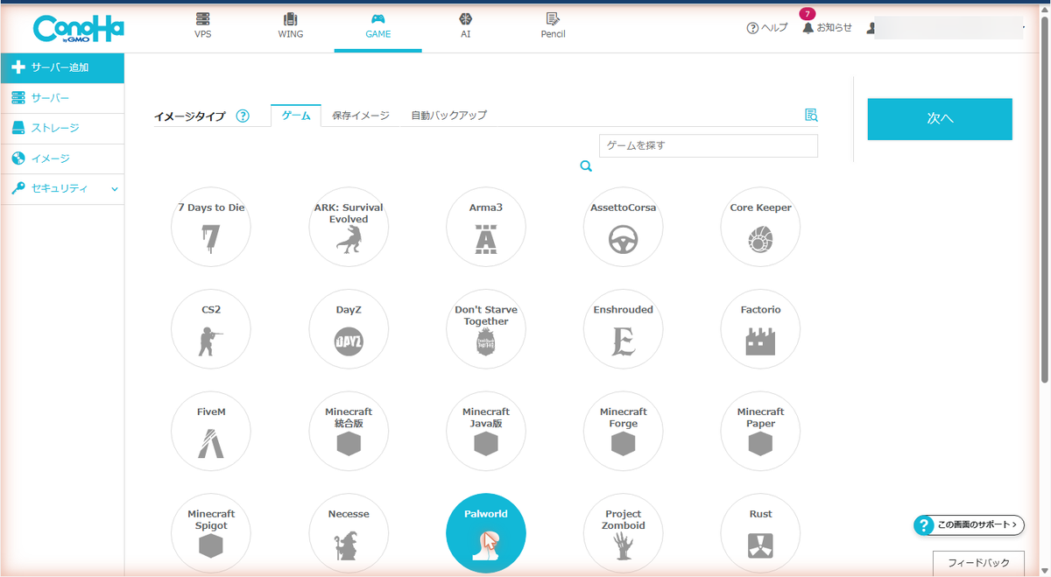Choose the ARK: Survival Evolved dinosaur icon
The width and height of the screenshot is (1051, 577).
(349, 239)
